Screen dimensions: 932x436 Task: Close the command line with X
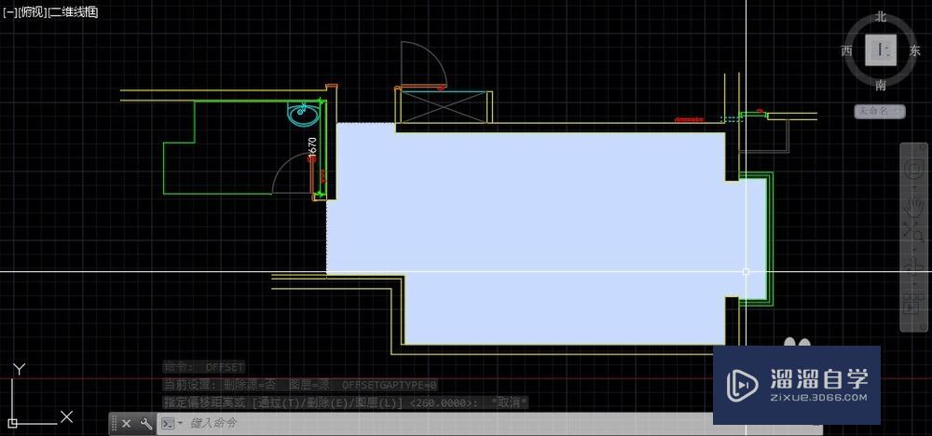click(x=126, y=424)
